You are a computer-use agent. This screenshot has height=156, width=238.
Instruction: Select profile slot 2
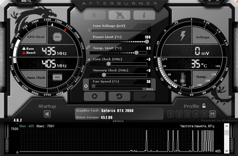(179, 114)
